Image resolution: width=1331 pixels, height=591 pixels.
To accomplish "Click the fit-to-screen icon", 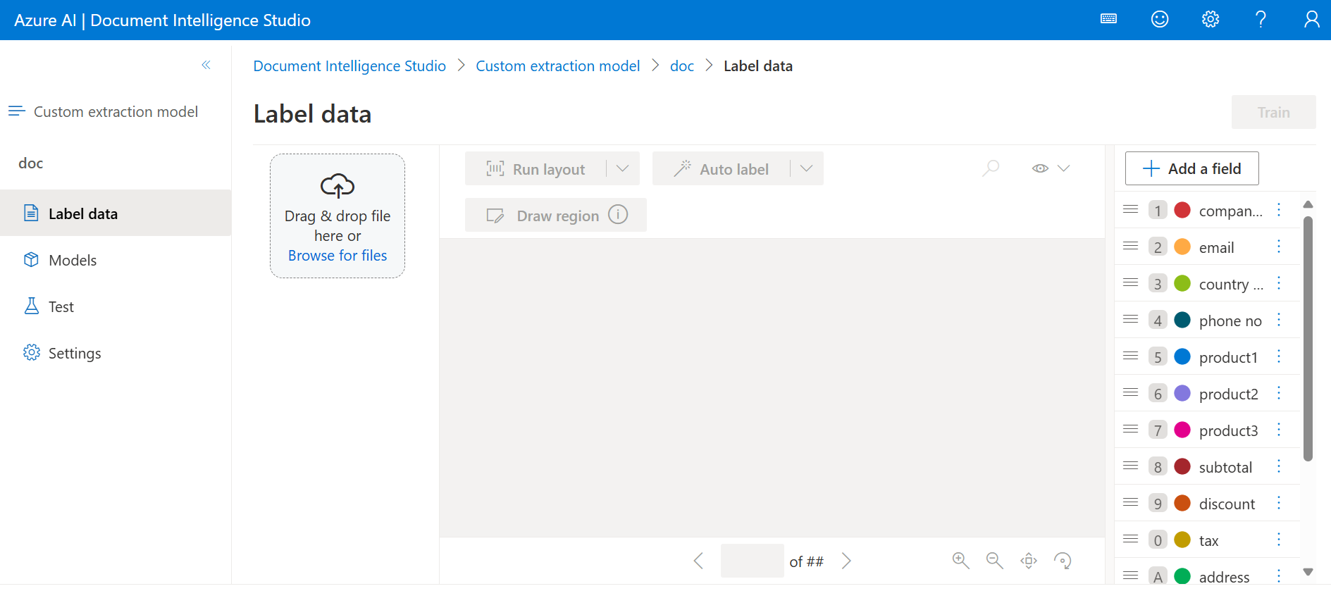I will (x=1029, y=561).
